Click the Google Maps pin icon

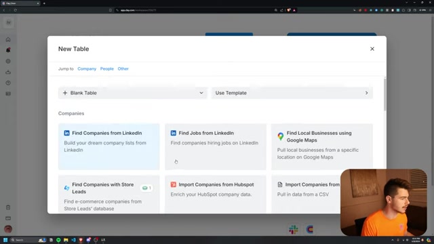tap(281, 136)
